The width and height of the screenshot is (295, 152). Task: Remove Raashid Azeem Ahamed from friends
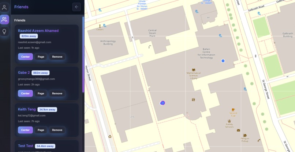click(x=57, y=57)
